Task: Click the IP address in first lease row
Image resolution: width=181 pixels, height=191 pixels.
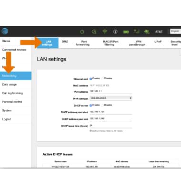Action: (x=92, y=167)
